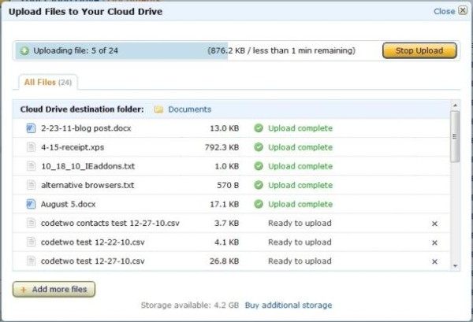Click the green uploading status icon
The width and height of the screenshot is (473, 322).
[x=24, y=51]
